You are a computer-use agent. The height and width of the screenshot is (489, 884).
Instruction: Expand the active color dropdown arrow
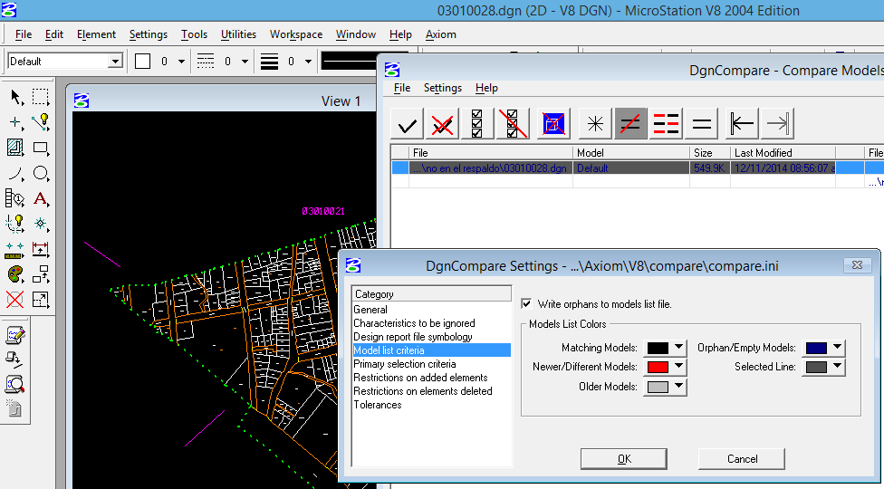click(181, 62)
